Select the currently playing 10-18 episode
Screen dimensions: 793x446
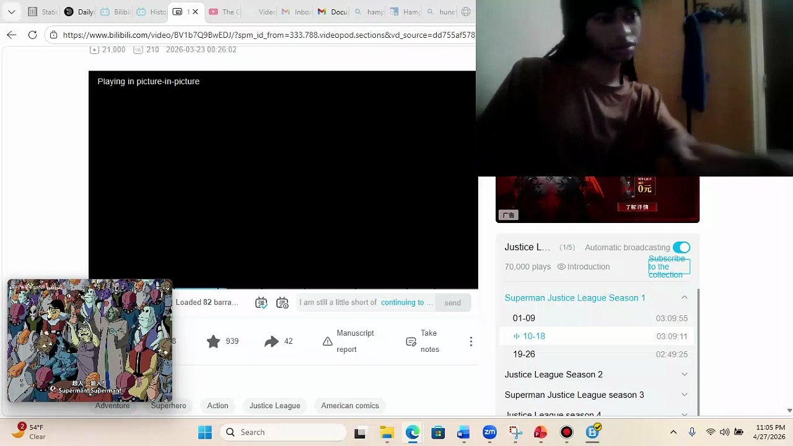click(x=597, y=336)
